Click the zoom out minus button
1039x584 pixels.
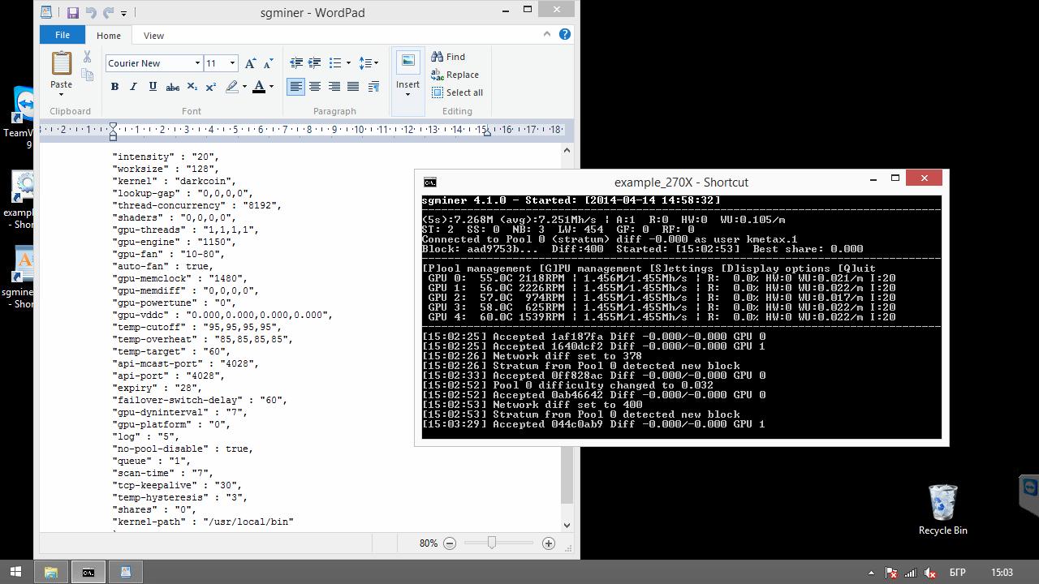[x=449, y=543]
